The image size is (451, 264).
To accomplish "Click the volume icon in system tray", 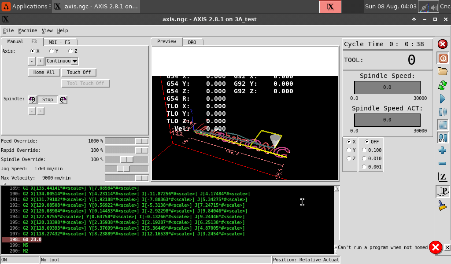I will [434, 7].
